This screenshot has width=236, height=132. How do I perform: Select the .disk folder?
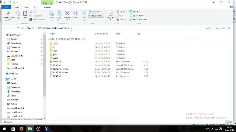tap(55, 44)
